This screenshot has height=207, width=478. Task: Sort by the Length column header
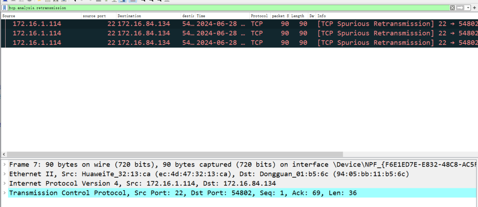coord(298,16)
